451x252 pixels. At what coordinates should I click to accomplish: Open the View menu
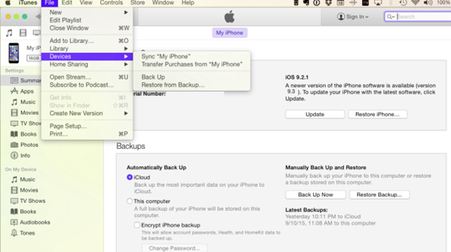pos(85,3)
